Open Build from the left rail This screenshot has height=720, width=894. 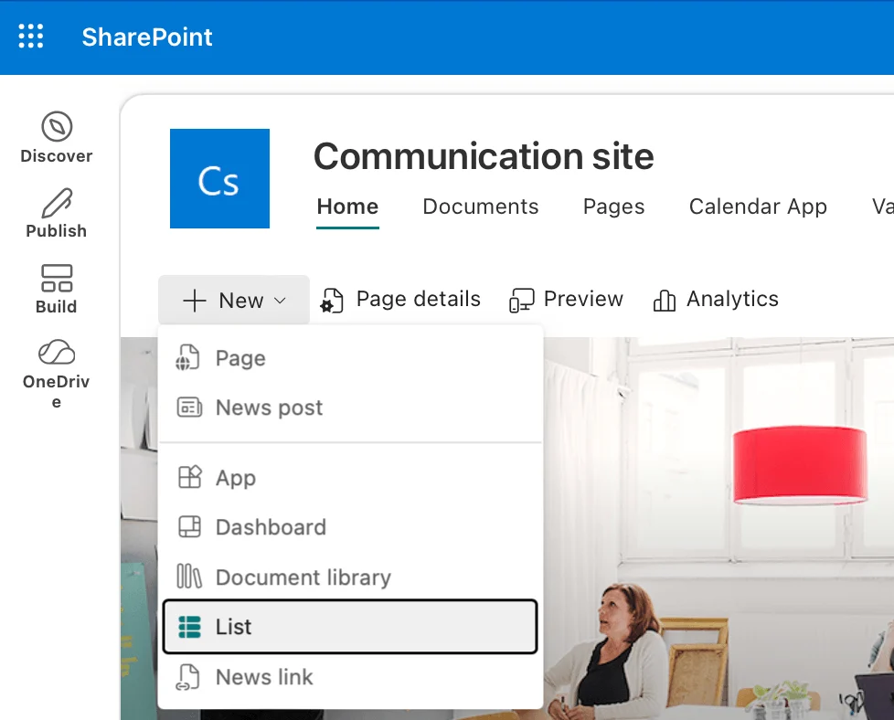(x=57, y=289)
